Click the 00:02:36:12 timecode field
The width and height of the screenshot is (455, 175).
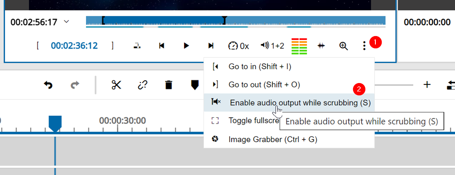coord(74,46)
